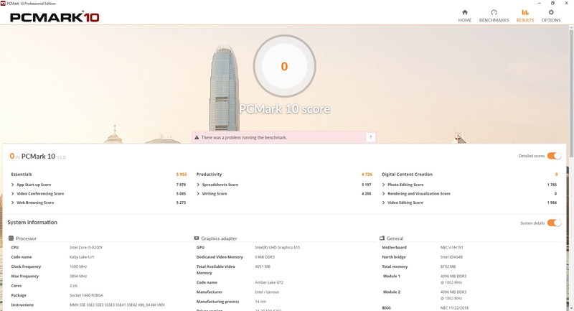Click the GPU value Intel(R) UHD Graphics 615
574x311 pixels.
(277, 248)
